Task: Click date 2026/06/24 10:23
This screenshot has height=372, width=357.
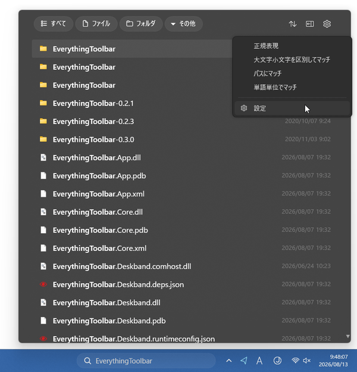Action: [306, 266]
